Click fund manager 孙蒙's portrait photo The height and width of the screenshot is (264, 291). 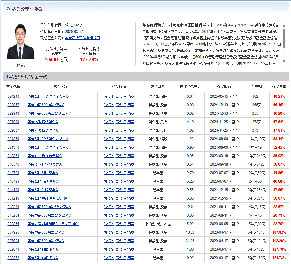coord(21,41)
